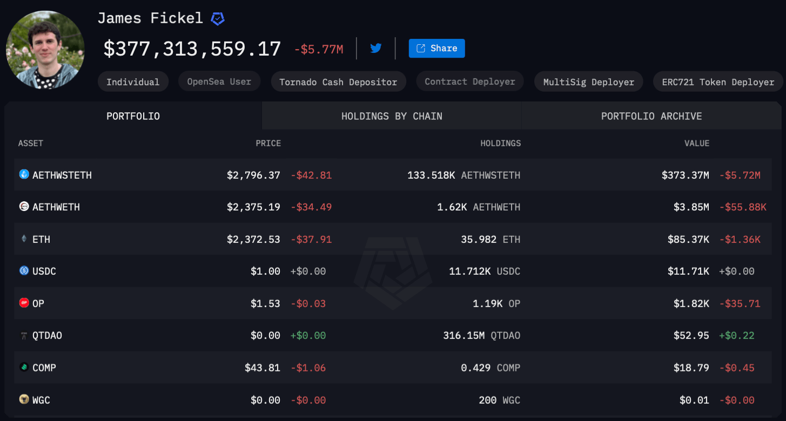The height and width of the screenshot is (421, 786).
Task: Click the AETHWETH token icon
Action: (24, 206)
